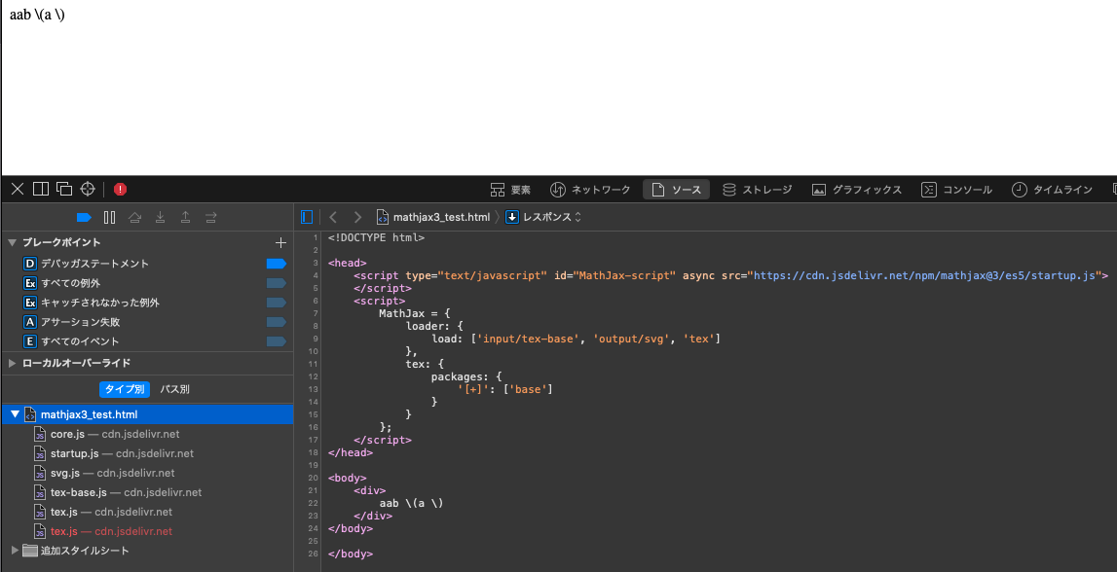The width and height of the screenshot is (1117, 572).
Task: Open the レスポンス dropdown selector
Action: pyautogui.click(x=543, y=217)
